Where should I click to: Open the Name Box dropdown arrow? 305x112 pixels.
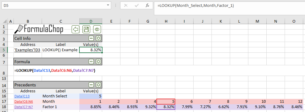click(108, 5)
